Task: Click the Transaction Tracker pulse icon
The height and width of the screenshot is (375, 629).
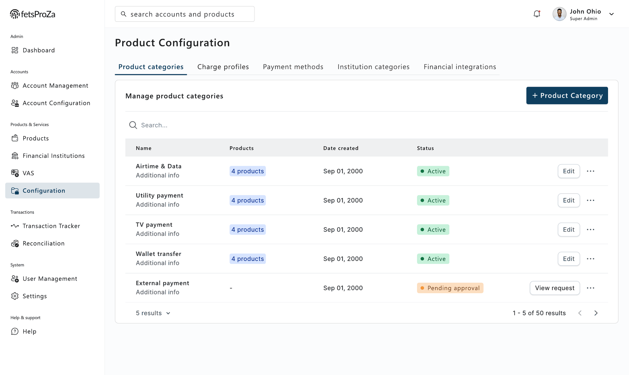Action: pyautogui.click(x=15, y=226)
